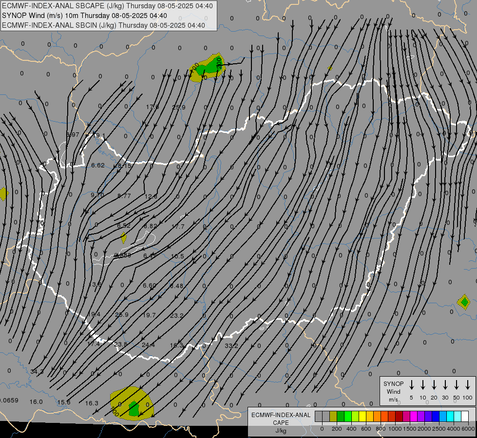477x438 pixels.
Task: Click the olive diamond near value 6.52
Action: tap(123, 237)
